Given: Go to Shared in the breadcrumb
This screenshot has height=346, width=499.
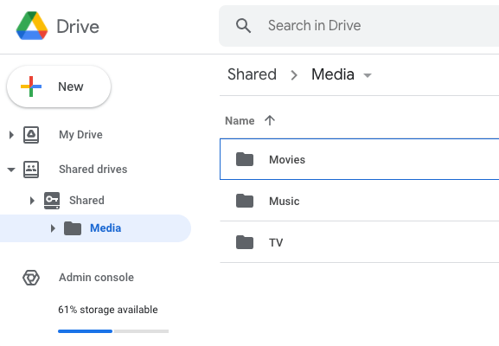Looking at the screenshot, I should 252,74.
